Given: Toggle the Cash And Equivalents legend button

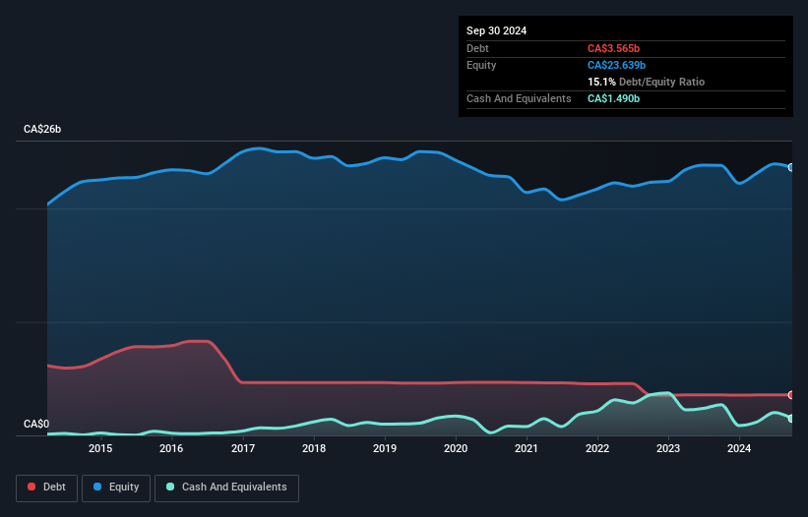Looking at the screenshot, I should click(x=226, y=488).
